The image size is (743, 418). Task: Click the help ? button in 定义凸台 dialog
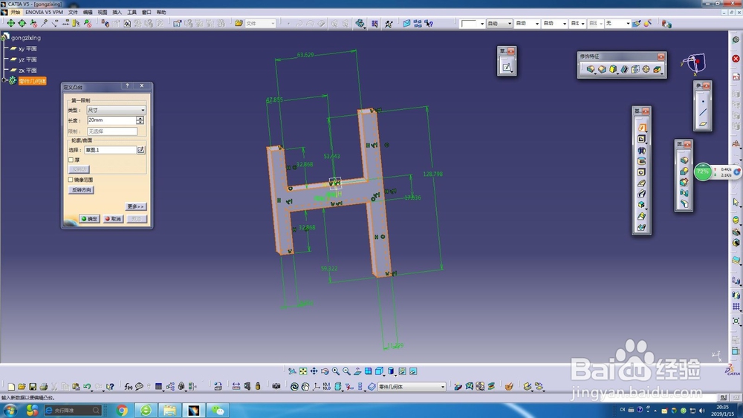click(x=127, y=85)
